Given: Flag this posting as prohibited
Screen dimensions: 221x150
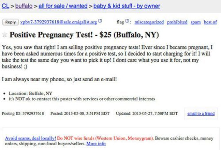Looking at the screenshot, I should pyautogui.click(x=177, y=22).
